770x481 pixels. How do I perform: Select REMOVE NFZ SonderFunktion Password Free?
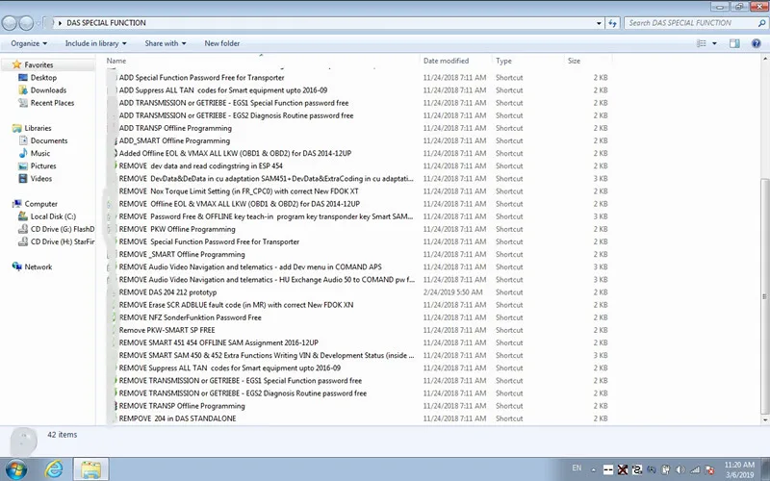pyautogui.click(x=190, y=317)
